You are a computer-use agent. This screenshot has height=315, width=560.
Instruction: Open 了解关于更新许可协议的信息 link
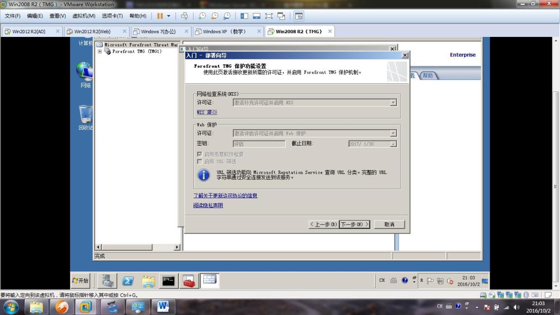pos(225,196)
